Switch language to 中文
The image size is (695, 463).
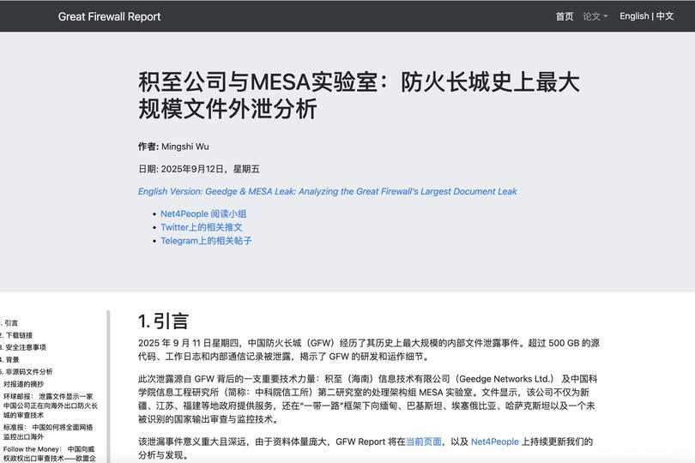coord(665,16)
